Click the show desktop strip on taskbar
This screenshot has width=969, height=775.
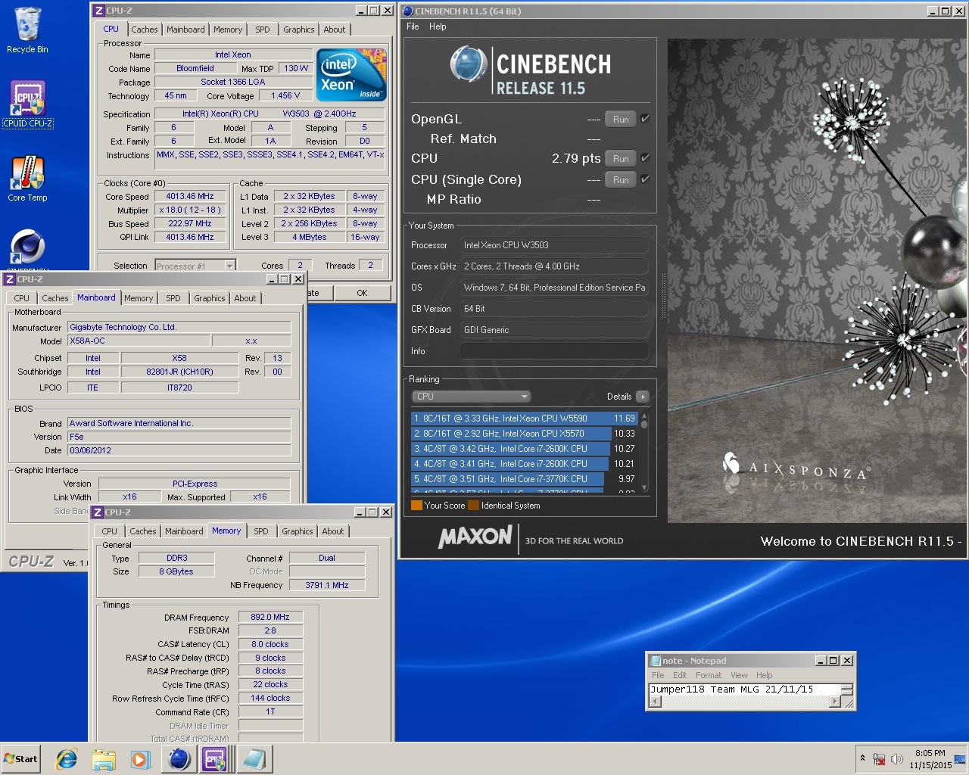tap(960, 759)
